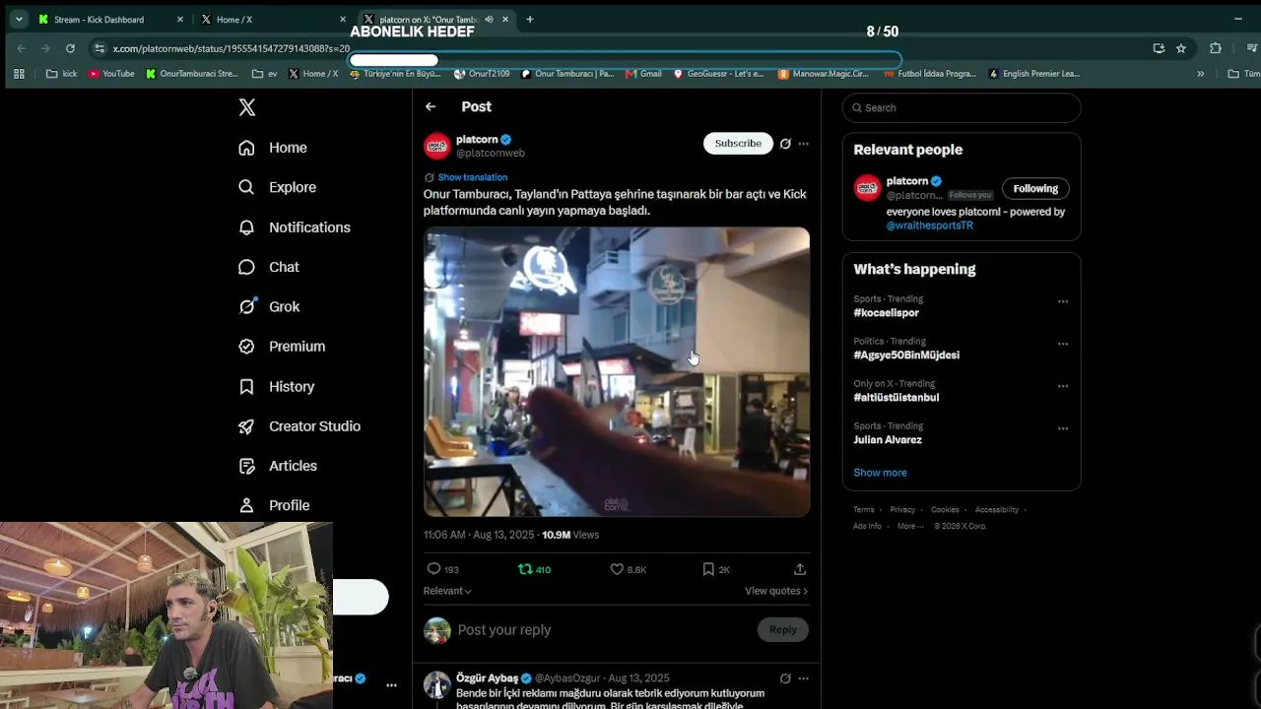Image resolution: width=1261 pixels, height=709 pixels.
Task: Click the install app icon in address bar
Action: click(x=1159, y=48)
